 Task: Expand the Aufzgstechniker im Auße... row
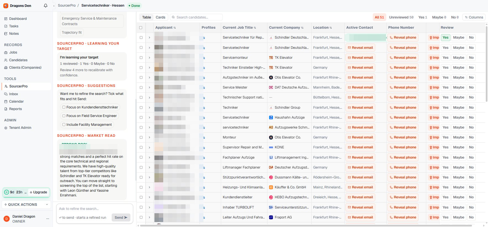tap(149, 78)
